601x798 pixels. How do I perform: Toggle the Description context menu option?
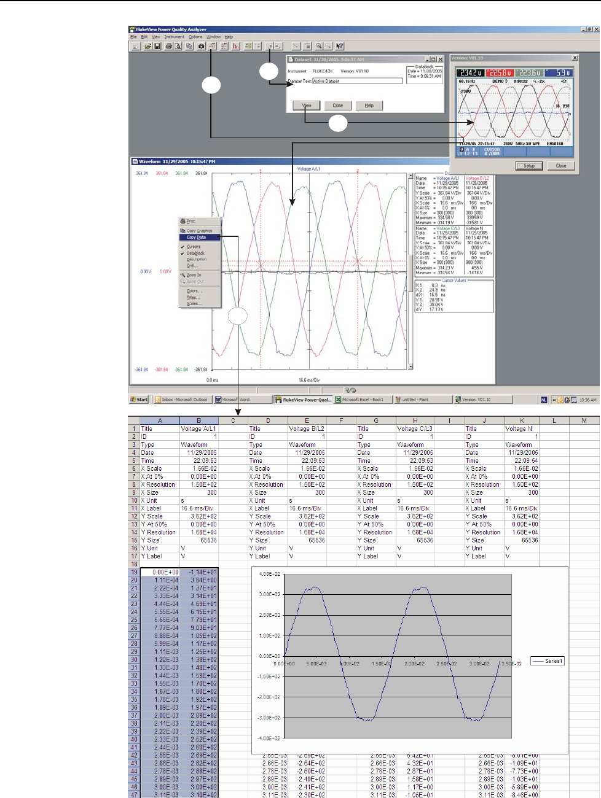tap(200, 260)
